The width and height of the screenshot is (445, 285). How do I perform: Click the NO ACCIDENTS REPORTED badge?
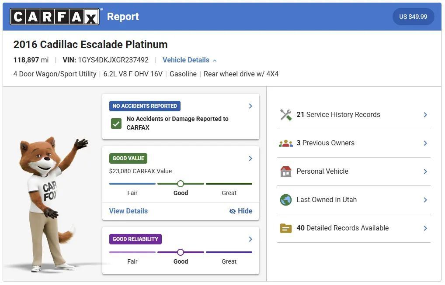145,106
